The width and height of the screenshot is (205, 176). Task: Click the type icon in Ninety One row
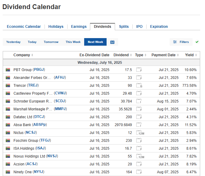tap(139, 172)
